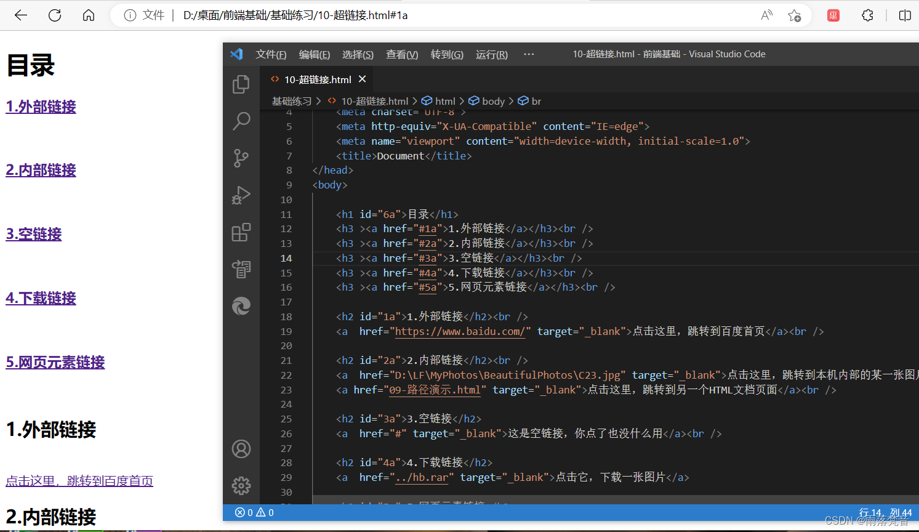The width and height of the screenshot is (919, 532).
Task: Close the 10-超链接.html tab
Action: (363, 79)
